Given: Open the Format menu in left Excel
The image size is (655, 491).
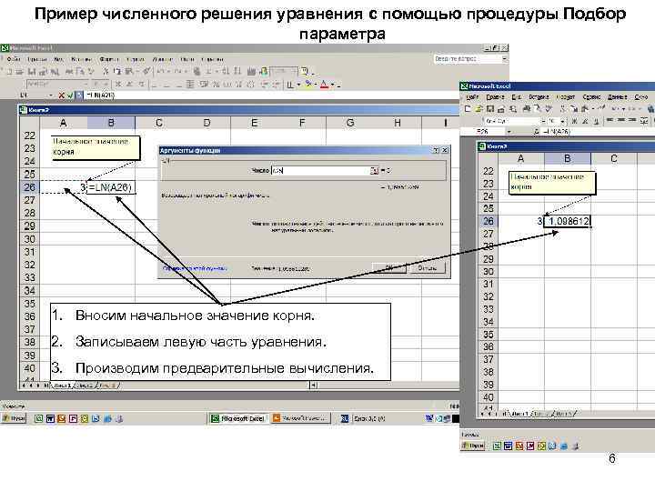Looking at the screenshot, I should (x=108, y=59).
